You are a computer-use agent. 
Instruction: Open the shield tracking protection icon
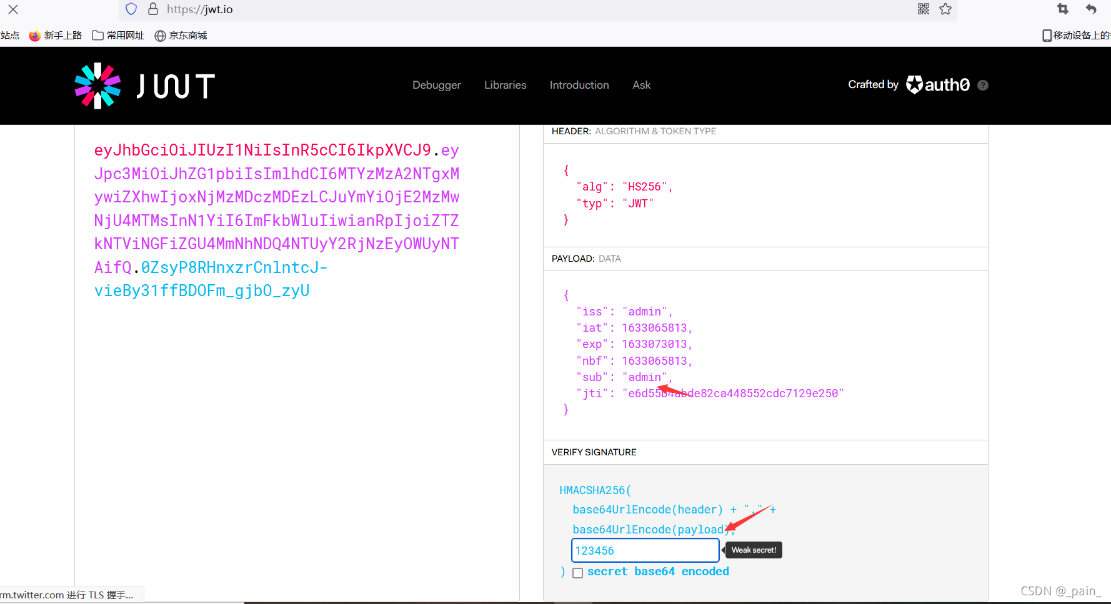point(131,9)
